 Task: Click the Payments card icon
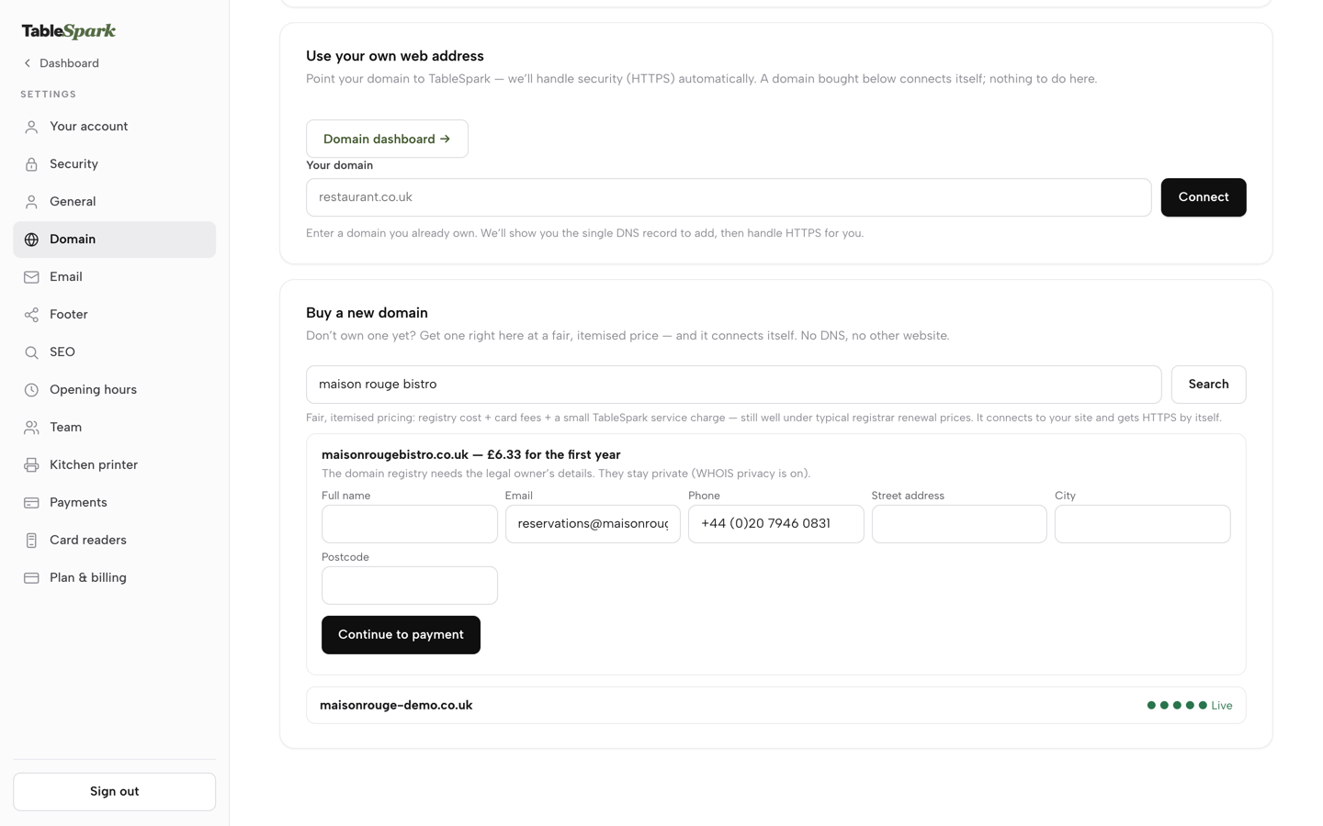31,503
